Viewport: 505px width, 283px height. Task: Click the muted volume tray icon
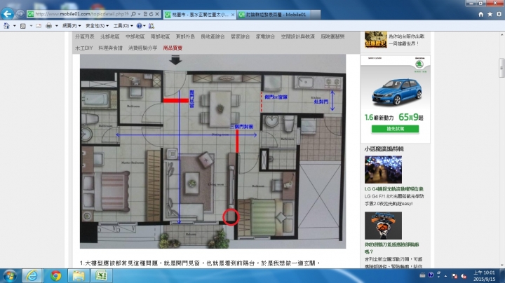coord(464,276)
